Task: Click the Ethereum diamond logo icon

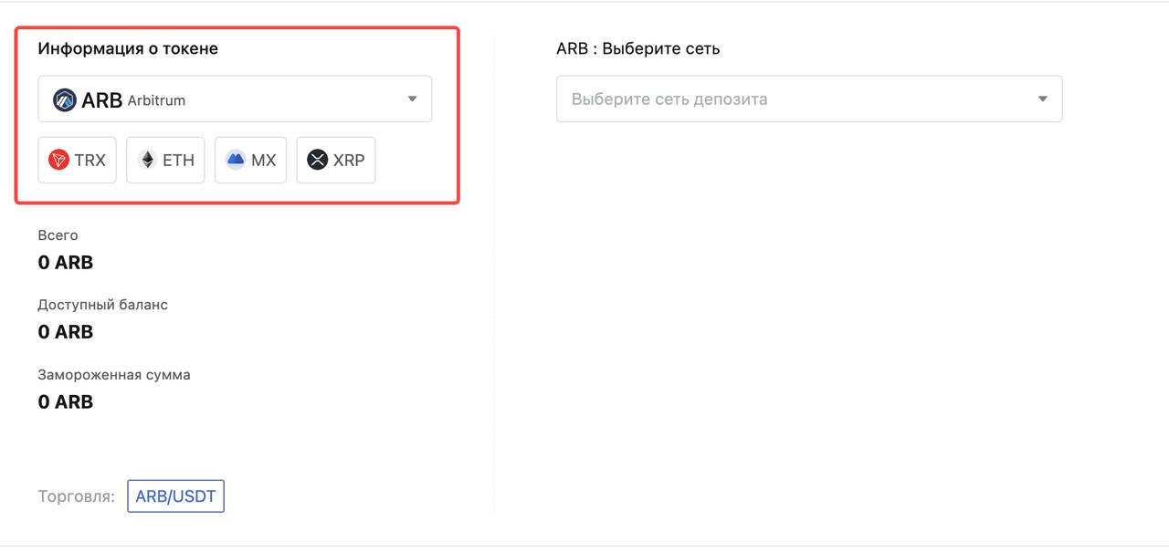Action: point(147,161)
